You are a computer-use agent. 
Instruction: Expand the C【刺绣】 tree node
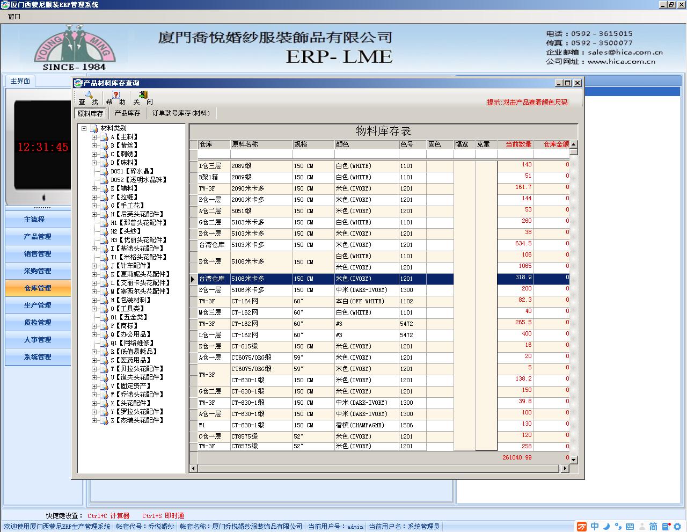click(94, 154)
